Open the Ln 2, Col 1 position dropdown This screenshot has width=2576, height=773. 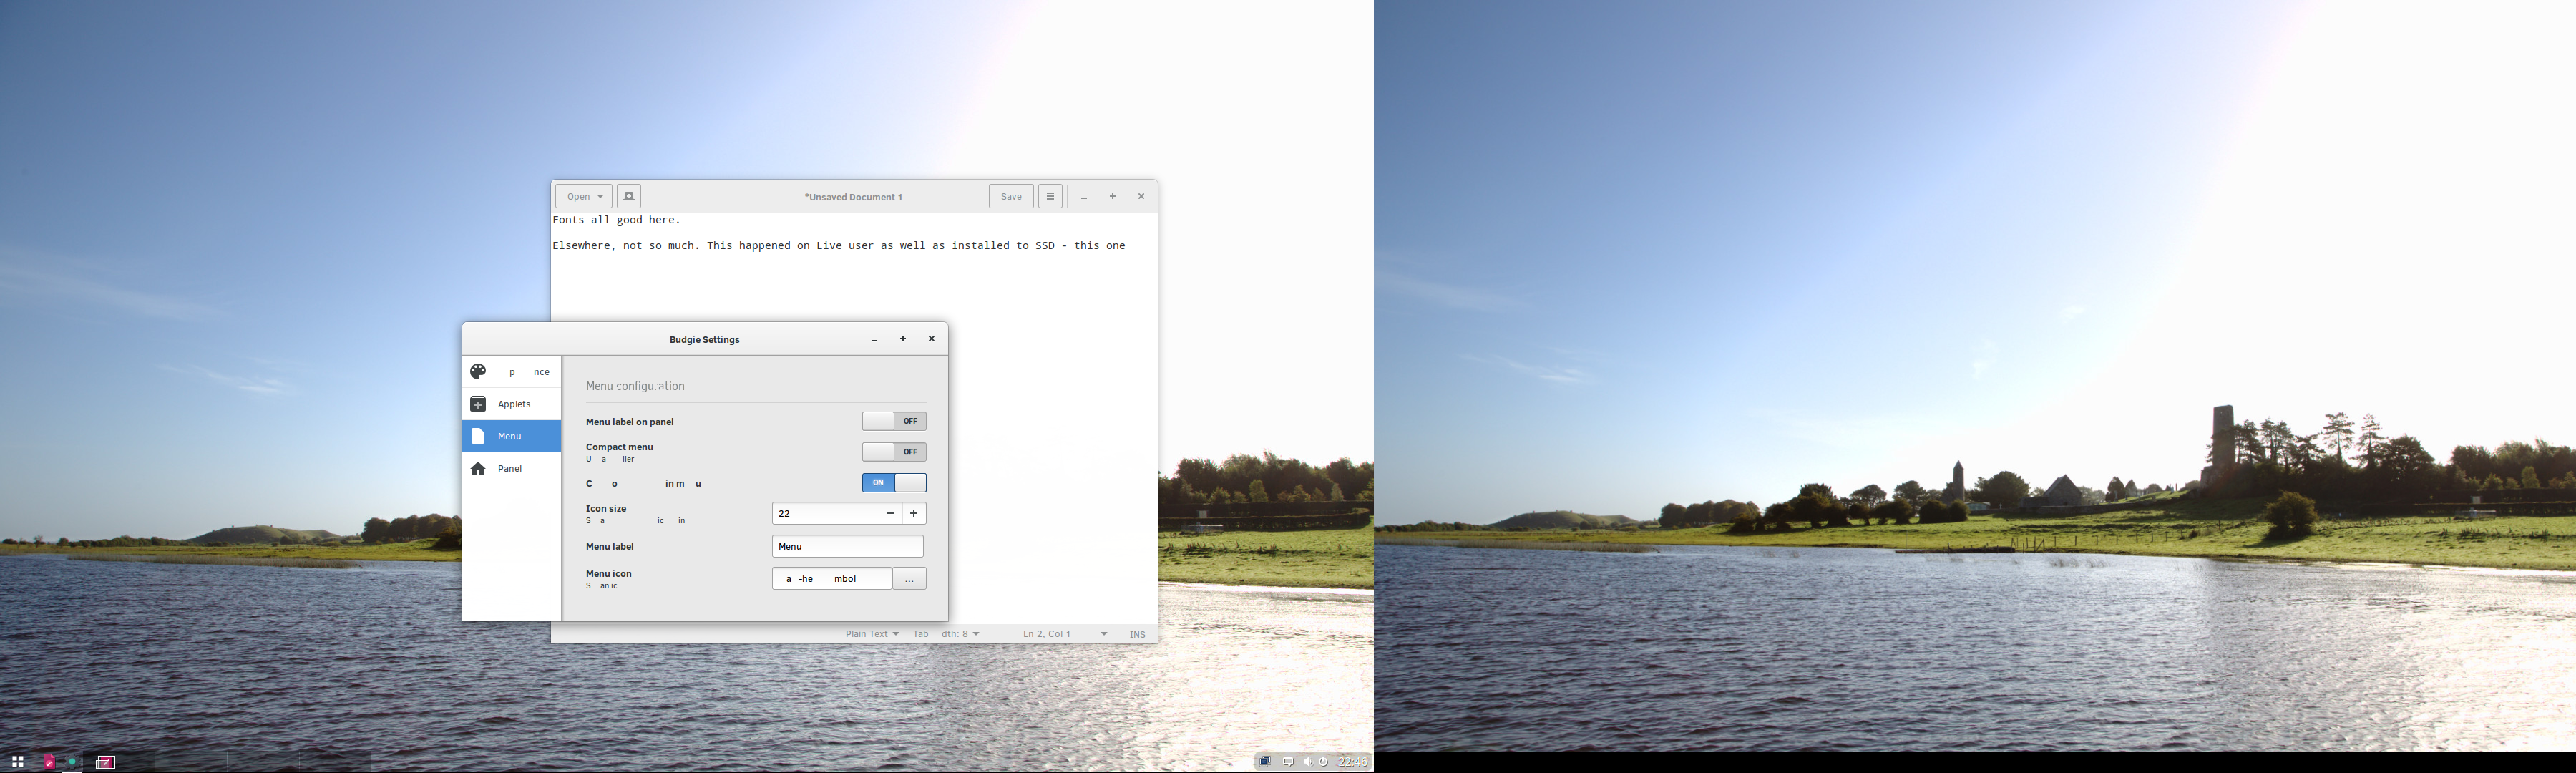coord(1065,634)
